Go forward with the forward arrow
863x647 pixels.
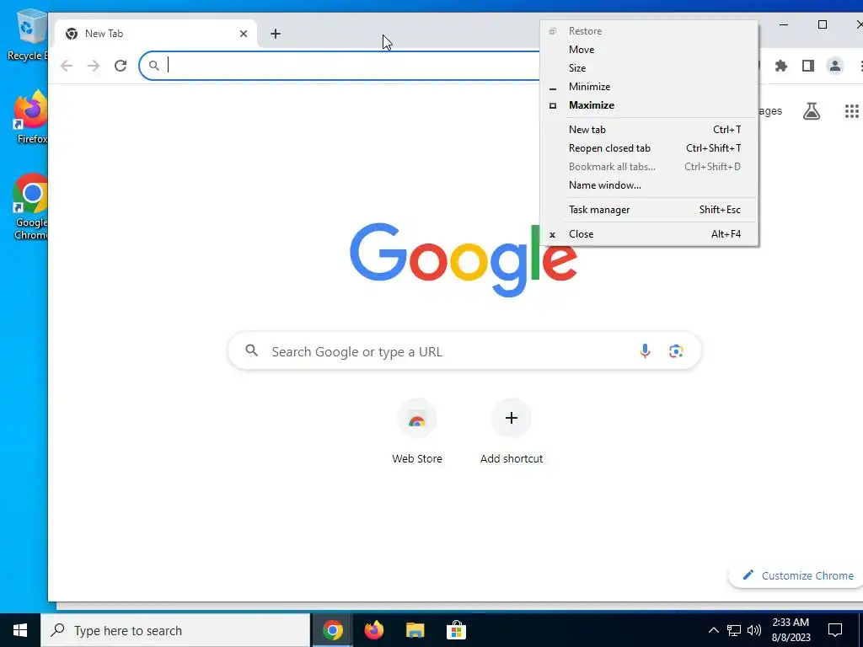click(x=94, y=66)
